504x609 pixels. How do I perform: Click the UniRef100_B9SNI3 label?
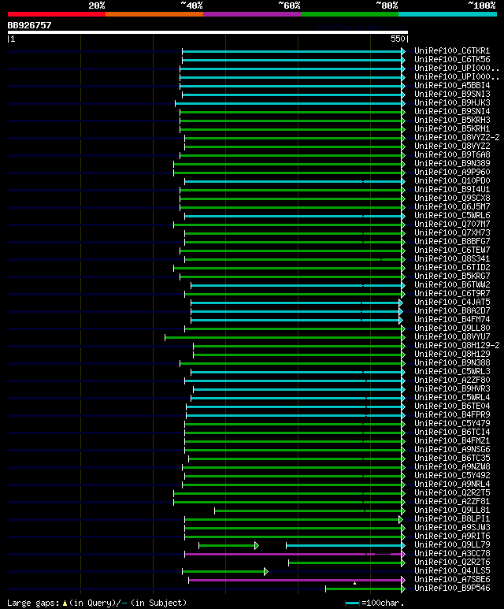(452, 94)
